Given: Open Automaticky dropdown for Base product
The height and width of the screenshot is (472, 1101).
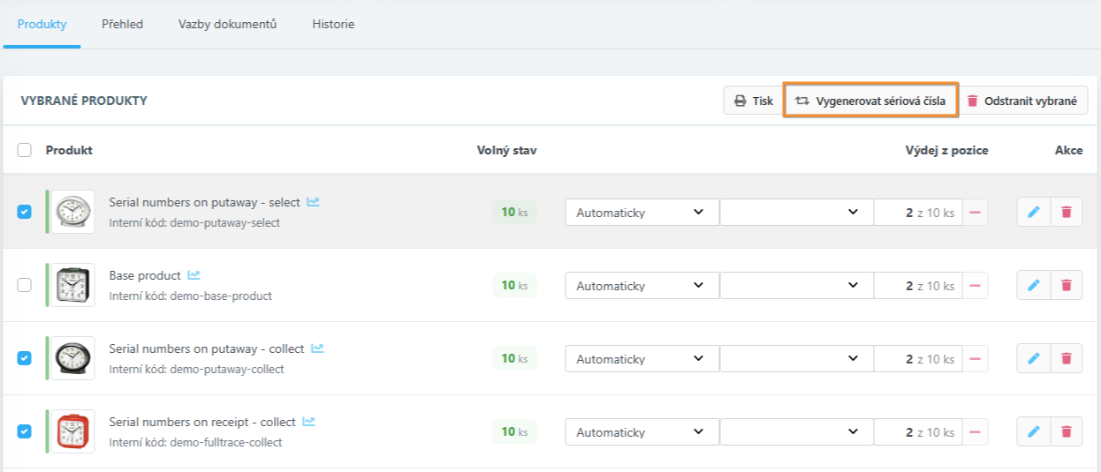Looking at the screenshot, I should pyautogui.click(x=641, y=286).
